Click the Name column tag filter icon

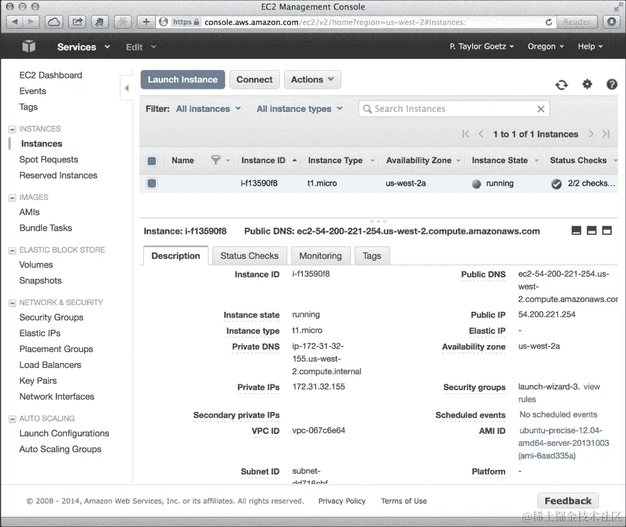tap(215, 160)
